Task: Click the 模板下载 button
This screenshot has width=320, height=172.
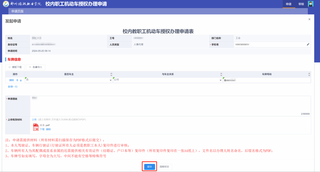Action: point(15,67)
